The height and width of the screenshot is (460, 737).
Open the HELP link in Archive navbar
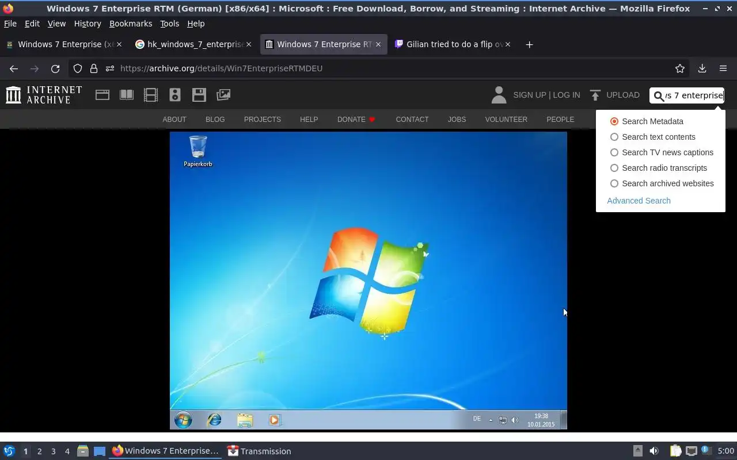(x=309, y=120)
